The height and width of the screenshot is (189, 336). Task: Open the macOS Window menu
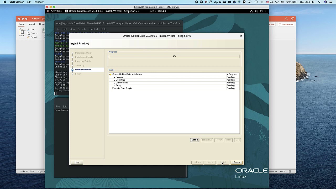pyautogui.click(x=39, y=2)
